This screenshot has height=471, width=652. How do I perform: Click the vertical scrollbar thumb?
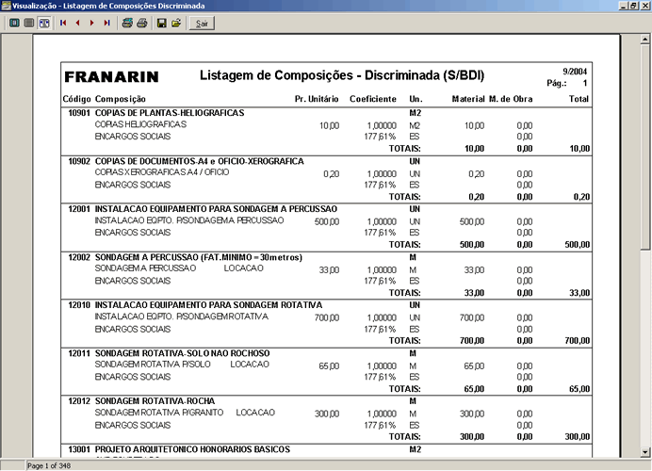click(644, 147)
